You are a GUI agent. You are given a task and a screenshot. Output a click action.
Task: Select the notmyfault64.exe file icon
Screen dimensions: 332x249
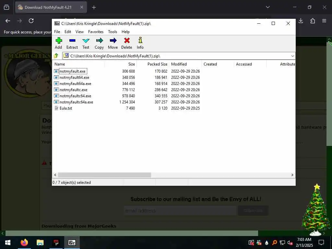point(56,77)
